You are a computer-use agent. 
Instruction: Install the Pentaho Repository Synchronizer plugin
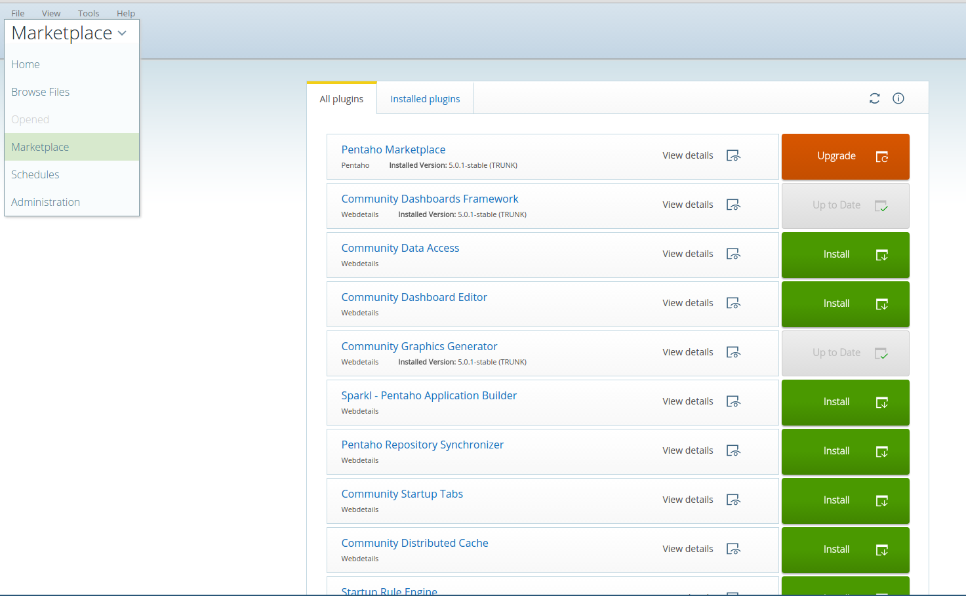[x=845, y=451]
